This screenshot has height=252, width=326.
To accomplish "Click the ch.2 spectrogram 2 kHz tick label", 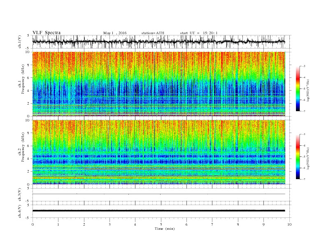I will click(29, 172).
